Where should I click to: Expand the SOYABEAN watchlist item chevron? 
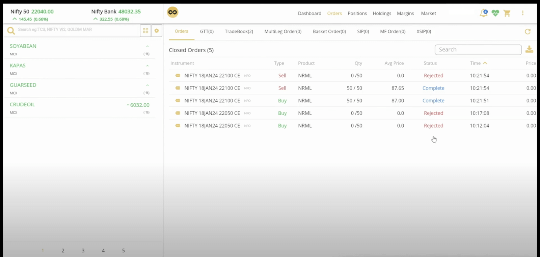click(x=147, y=46)
